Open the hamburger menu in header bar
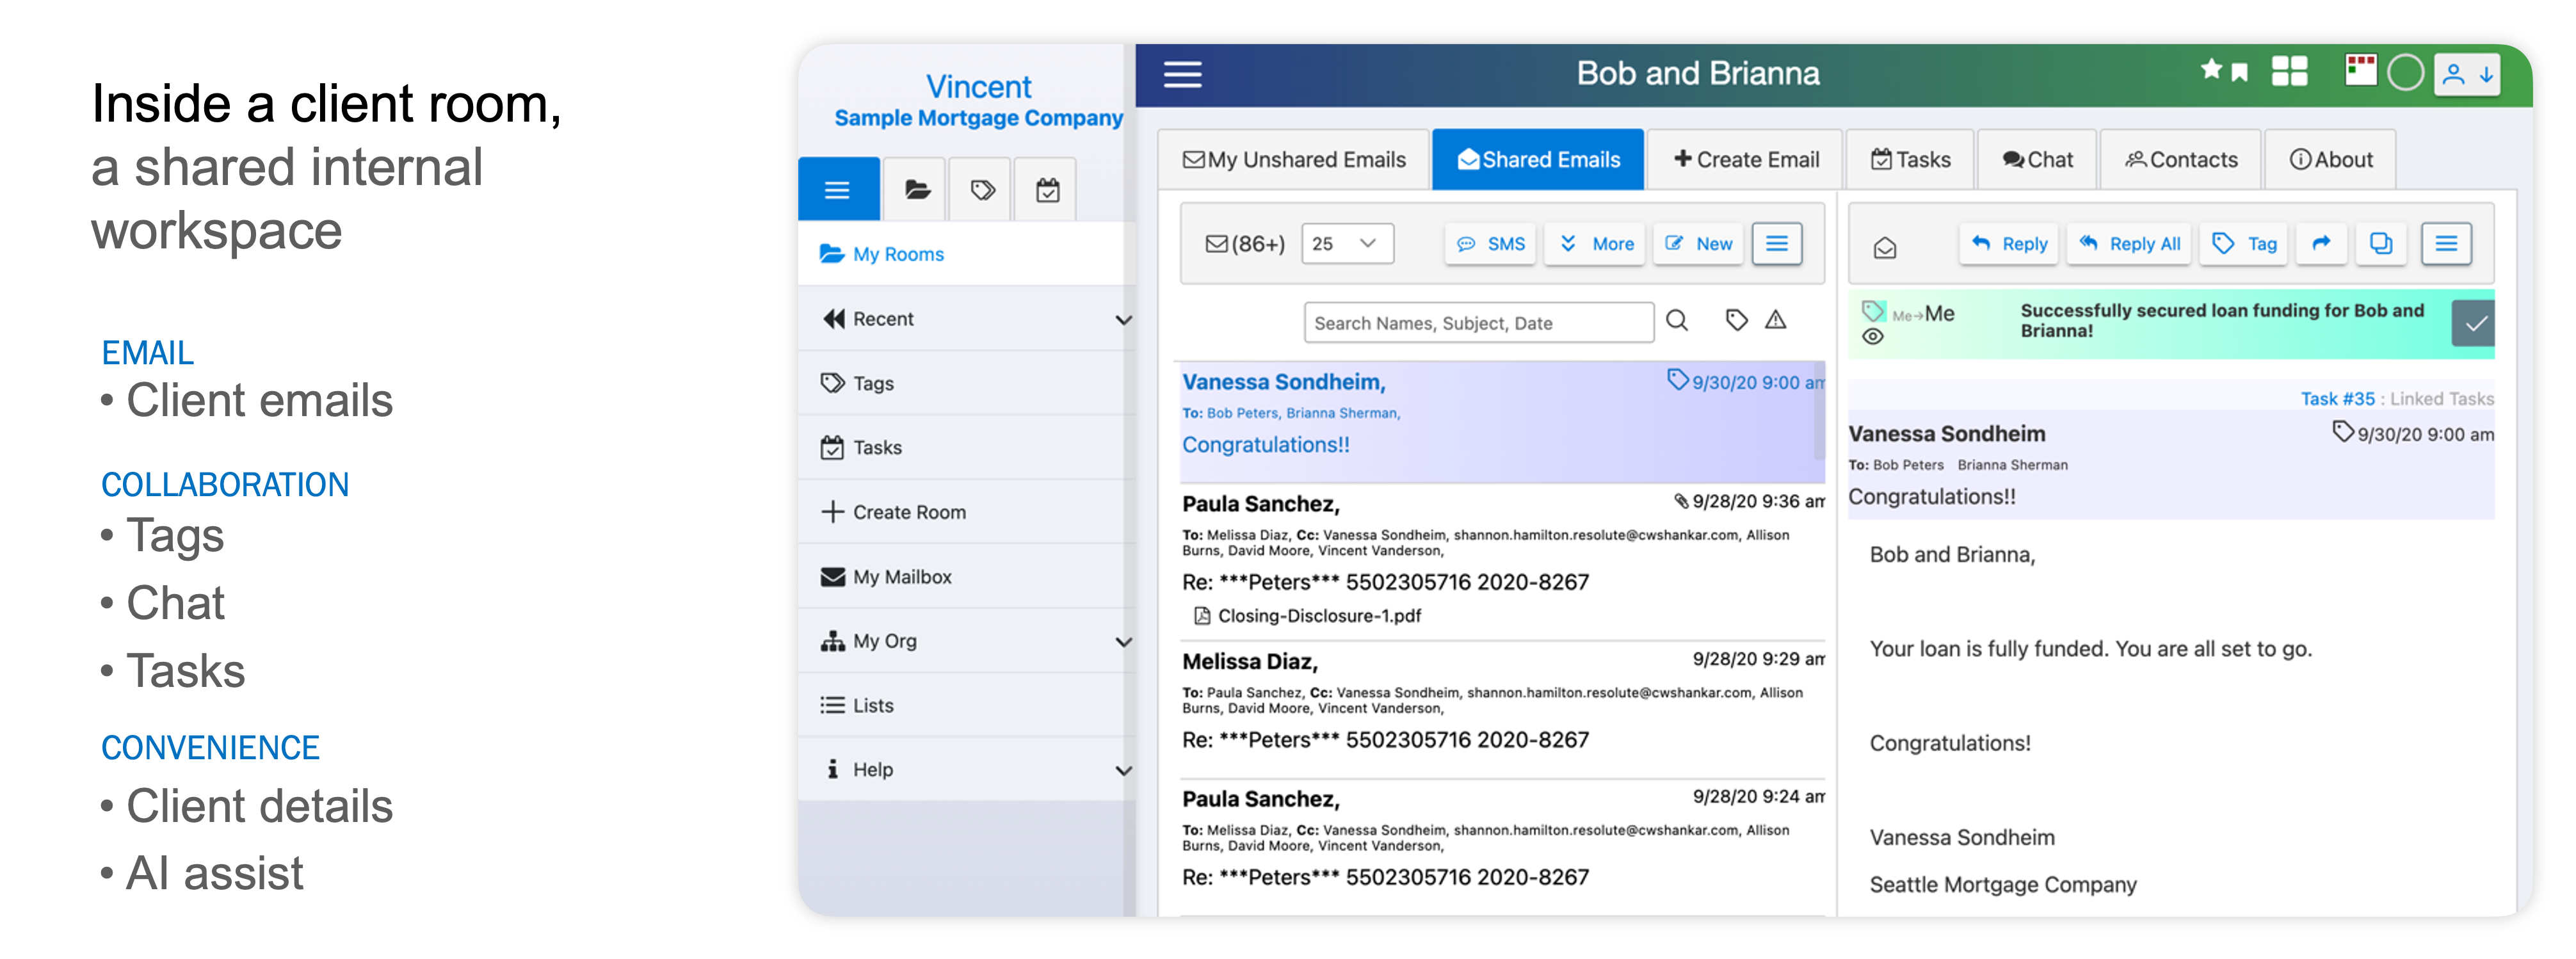This screenshot has width=2576, height=959. (1182, 74)
